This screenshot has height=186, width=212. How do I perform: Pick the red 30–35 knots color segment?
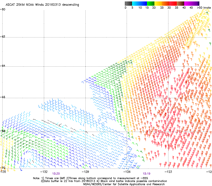click(173, 3)
